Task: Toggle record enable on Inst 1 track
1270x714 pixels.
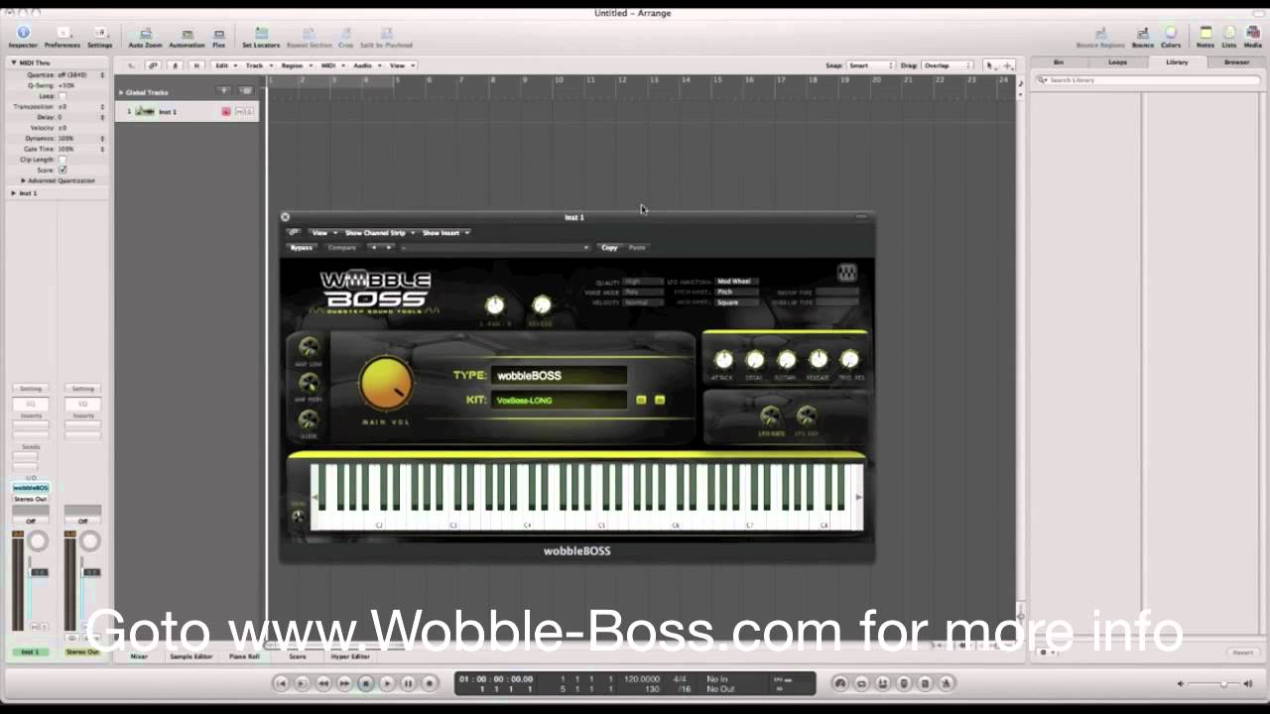Action: (226, 111)
